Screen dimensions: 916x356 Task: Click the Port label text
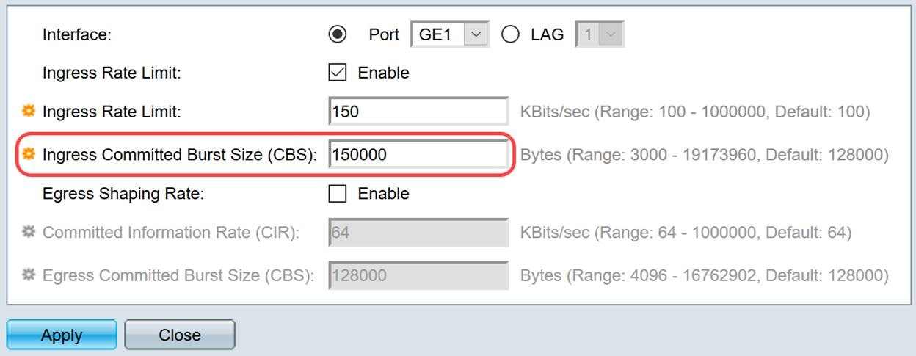(384, 34)
